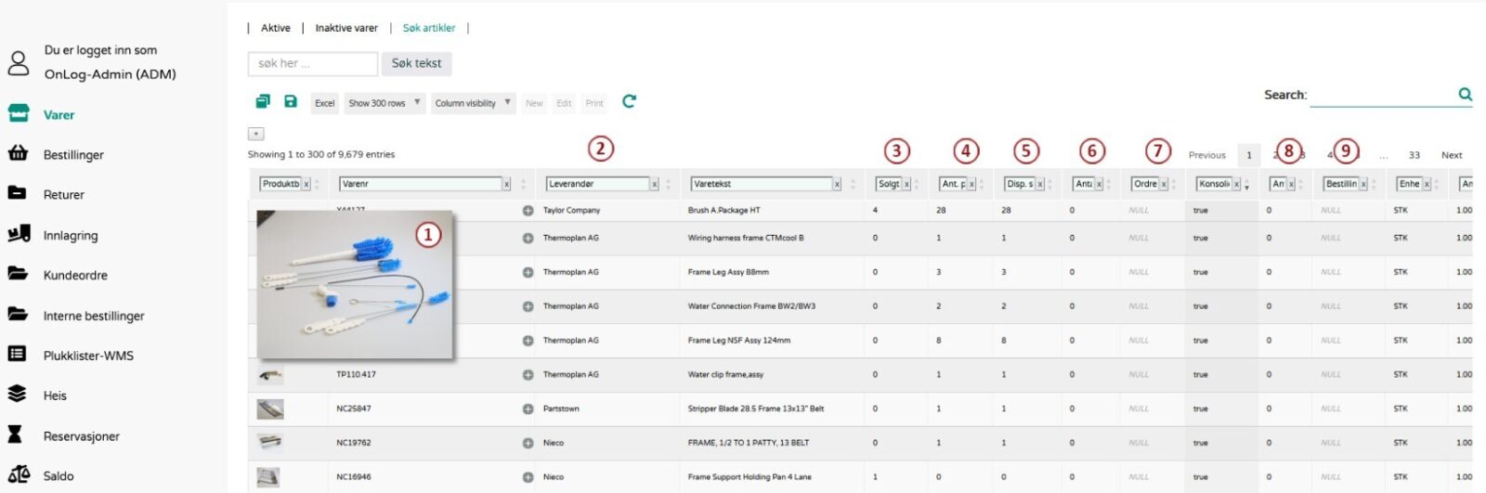Image resolution: width=1486 pixels, height=493 pixels.
Task: Expand the small plus box above the table
Action: click(256, 134)
